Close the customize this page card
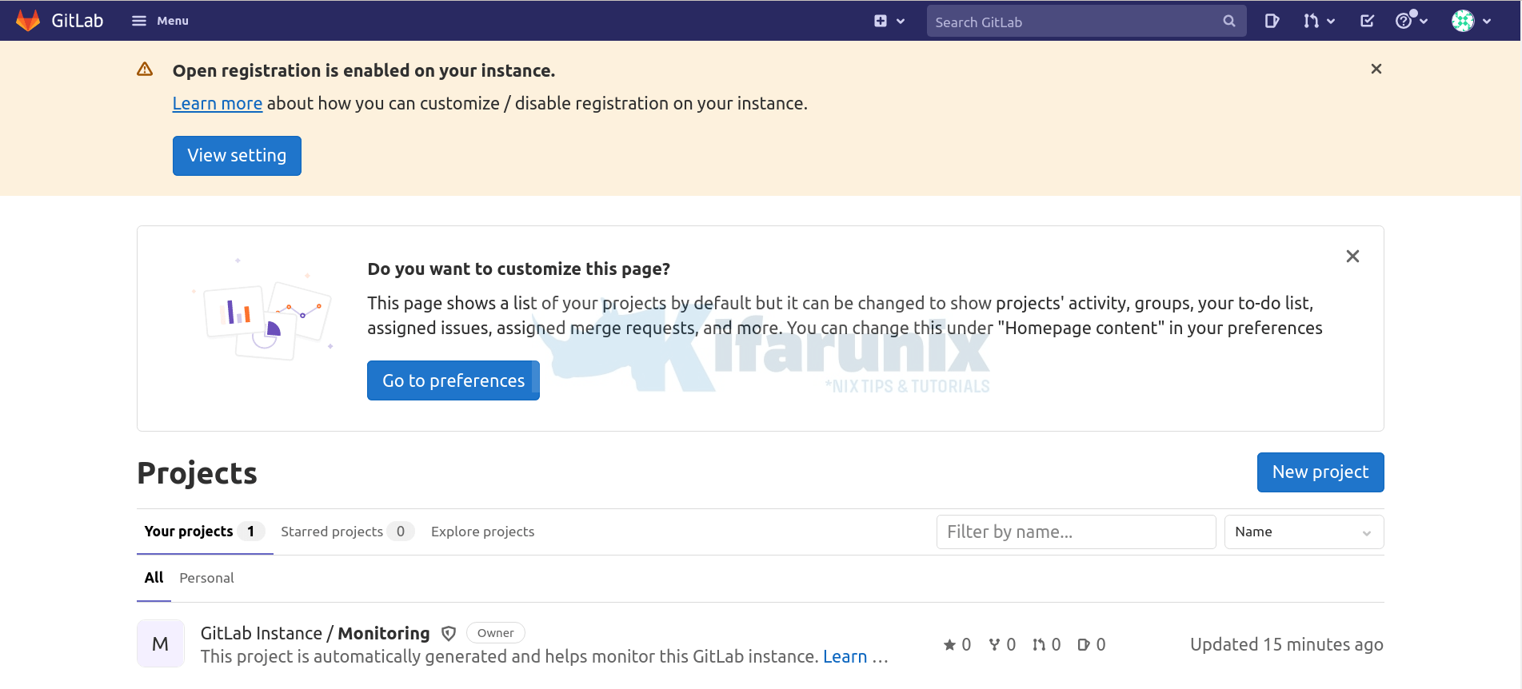 [1352, 256]
